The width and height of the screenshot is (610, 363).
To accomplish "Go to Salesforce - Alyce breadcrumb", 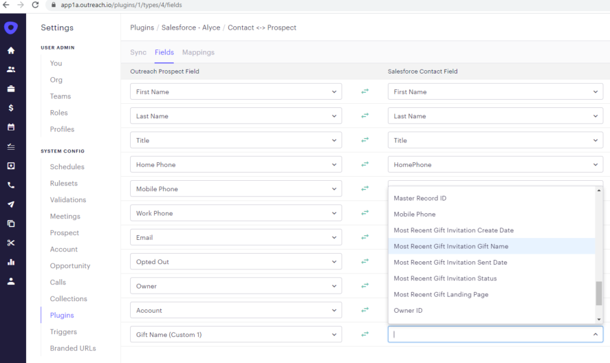I will (x=190, y=27).
